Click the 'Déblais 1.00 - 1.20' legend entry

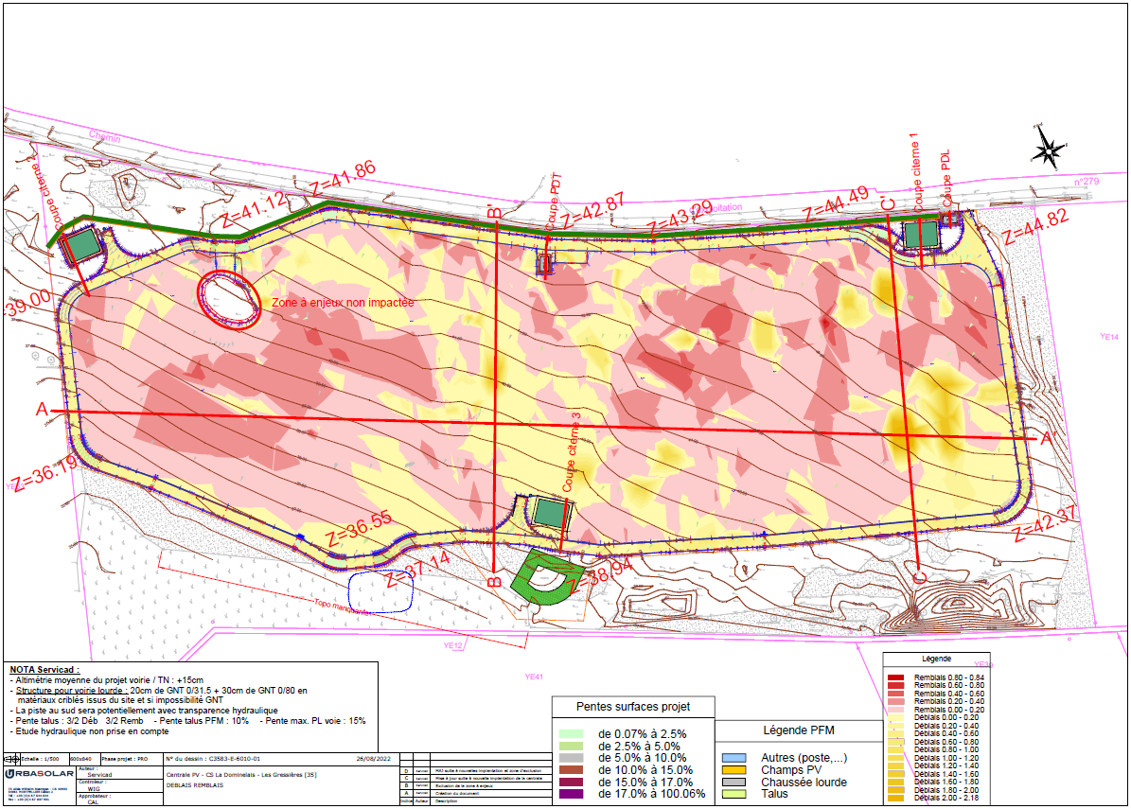(x=946, y=758)
